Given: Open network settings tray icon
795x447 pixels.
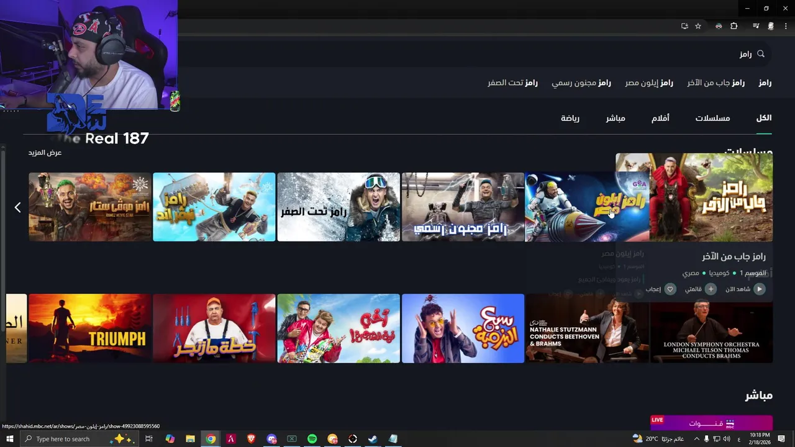Looking at the screenshot, I should pos(716,439).
